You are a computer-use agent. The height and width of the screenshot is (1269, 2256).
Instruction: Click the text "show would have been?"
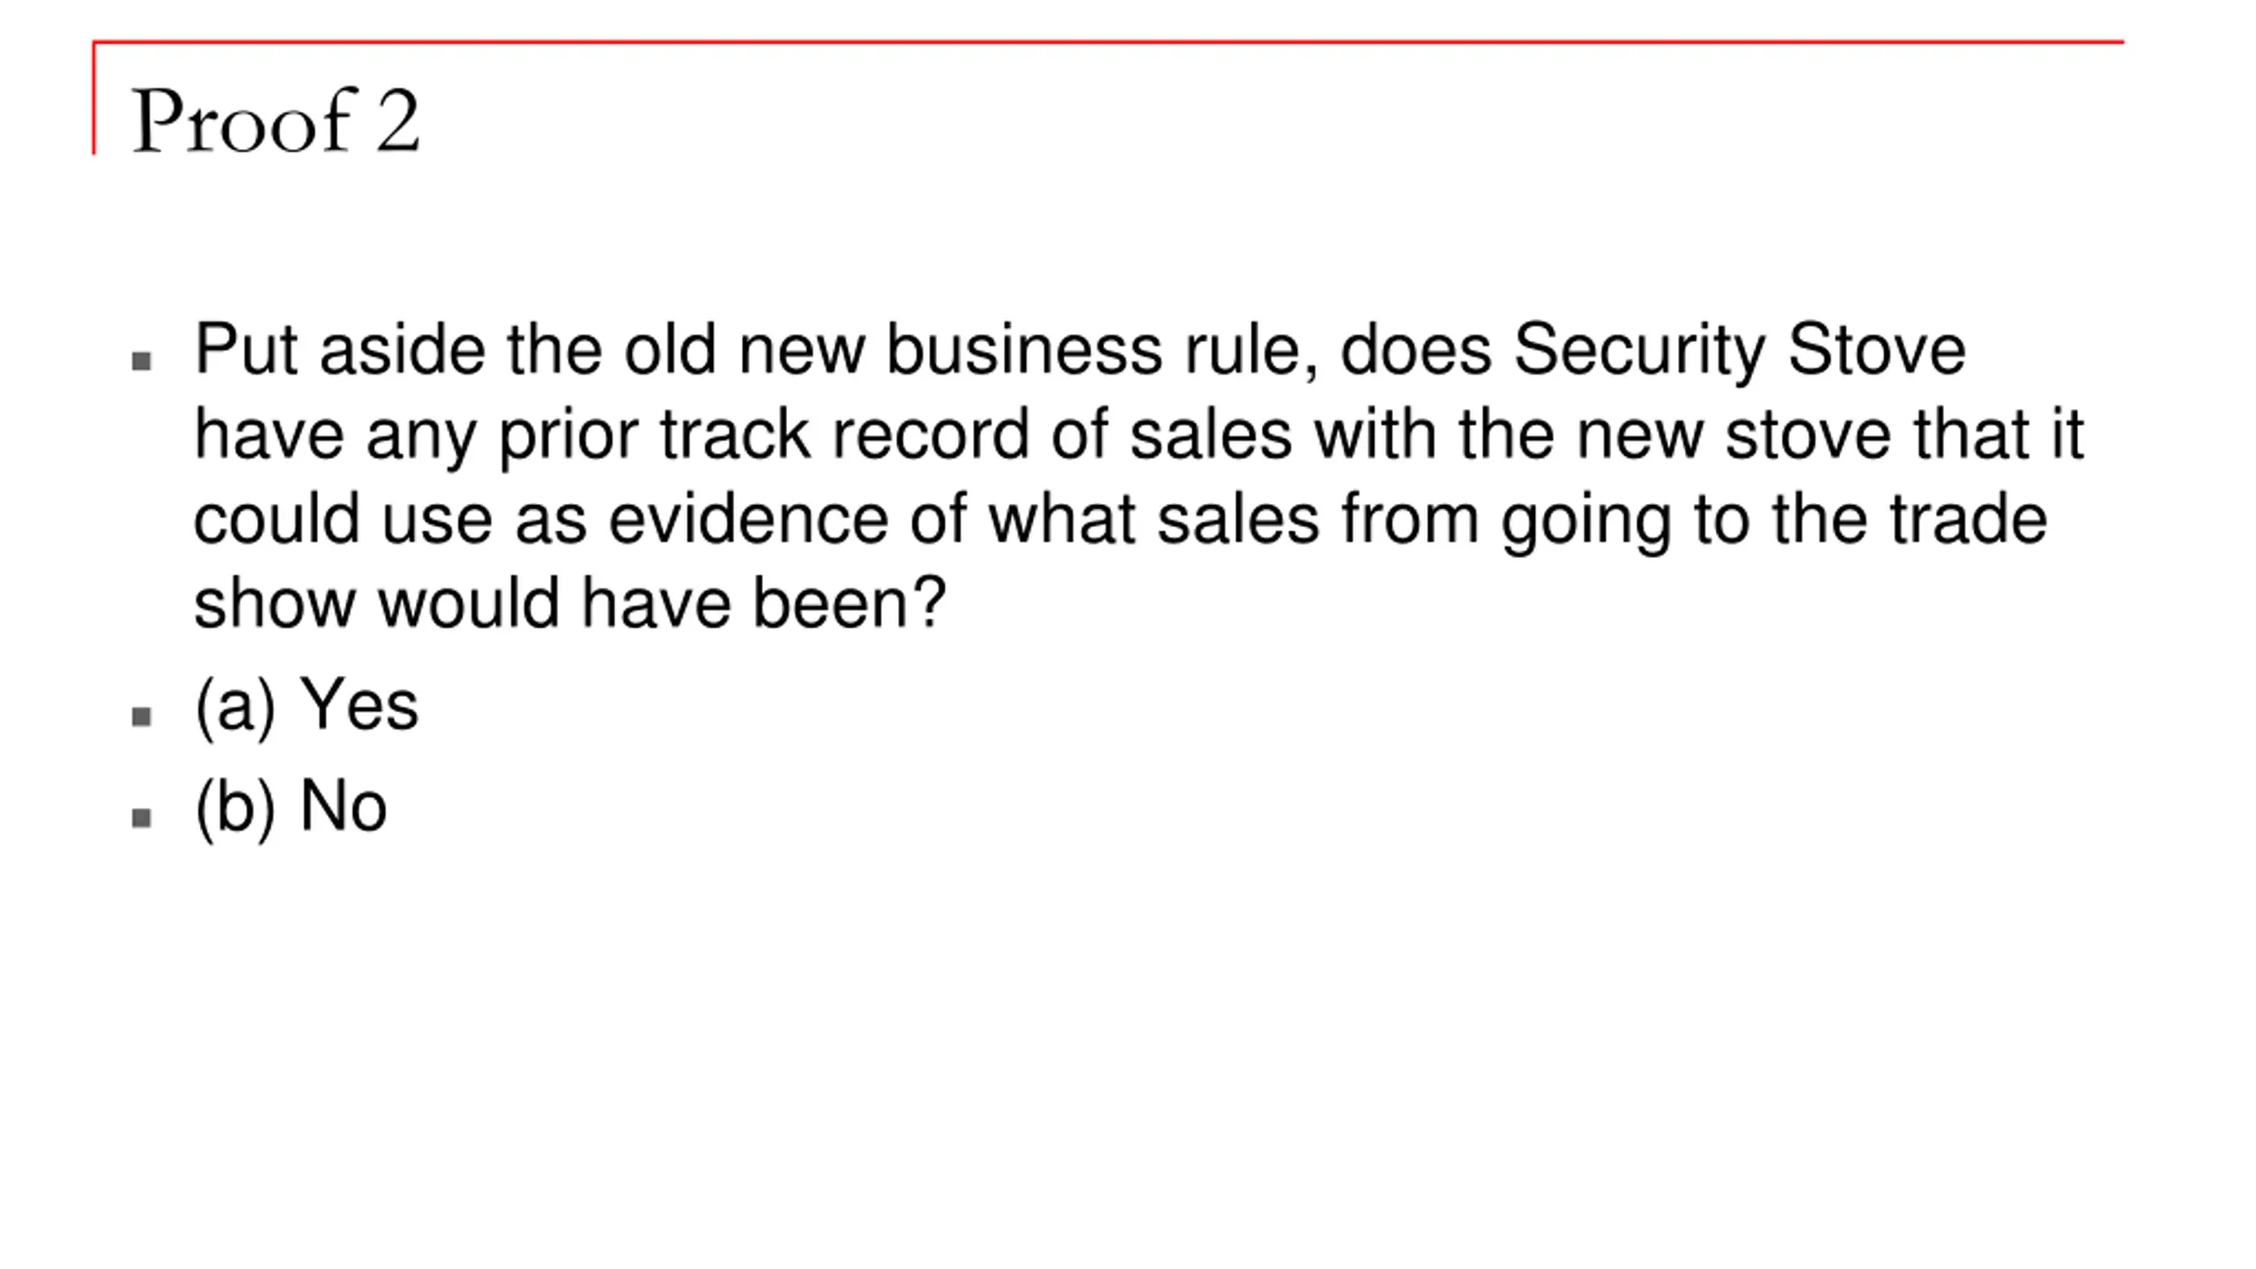tap(569, 604)
